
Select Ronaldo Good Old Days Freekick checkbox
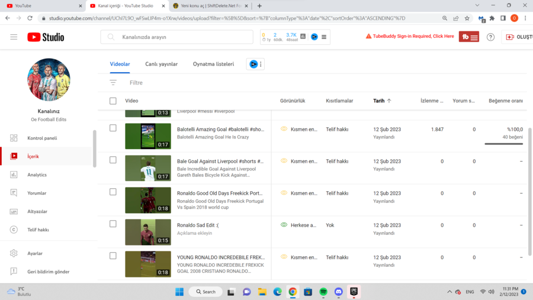coord(113,192)
